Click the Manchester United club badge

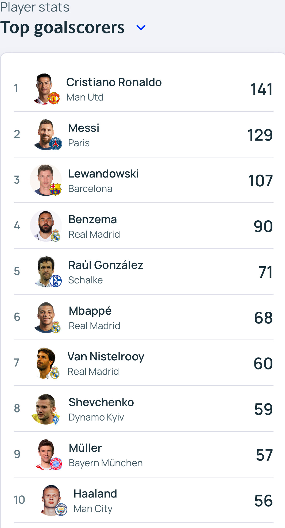tap(54, 98)
